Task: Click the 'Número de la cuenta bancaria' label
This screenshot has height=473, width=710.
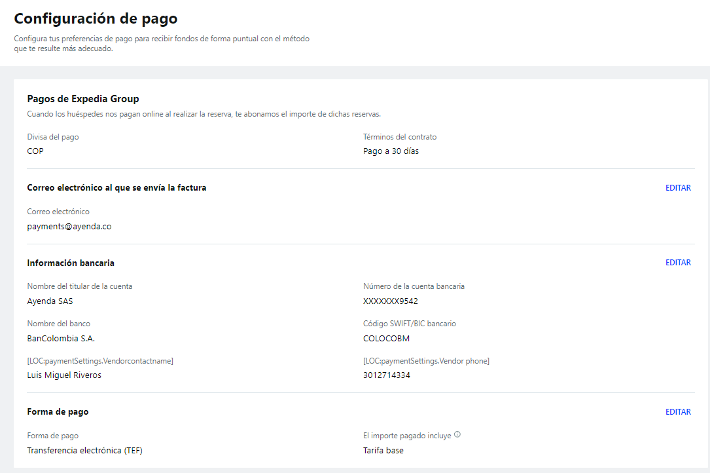Action: (x=414, y=286)
